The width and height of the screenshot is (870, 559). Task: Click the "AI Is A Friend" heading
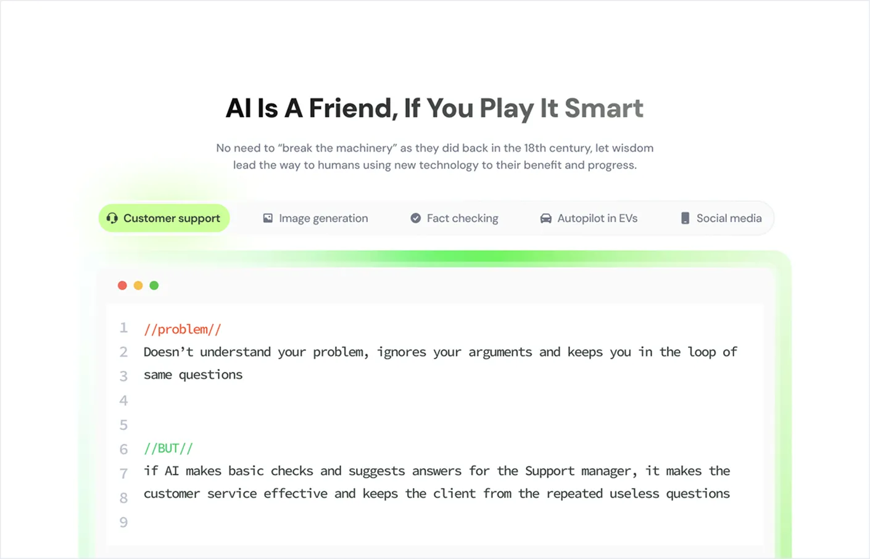[434, 109]
